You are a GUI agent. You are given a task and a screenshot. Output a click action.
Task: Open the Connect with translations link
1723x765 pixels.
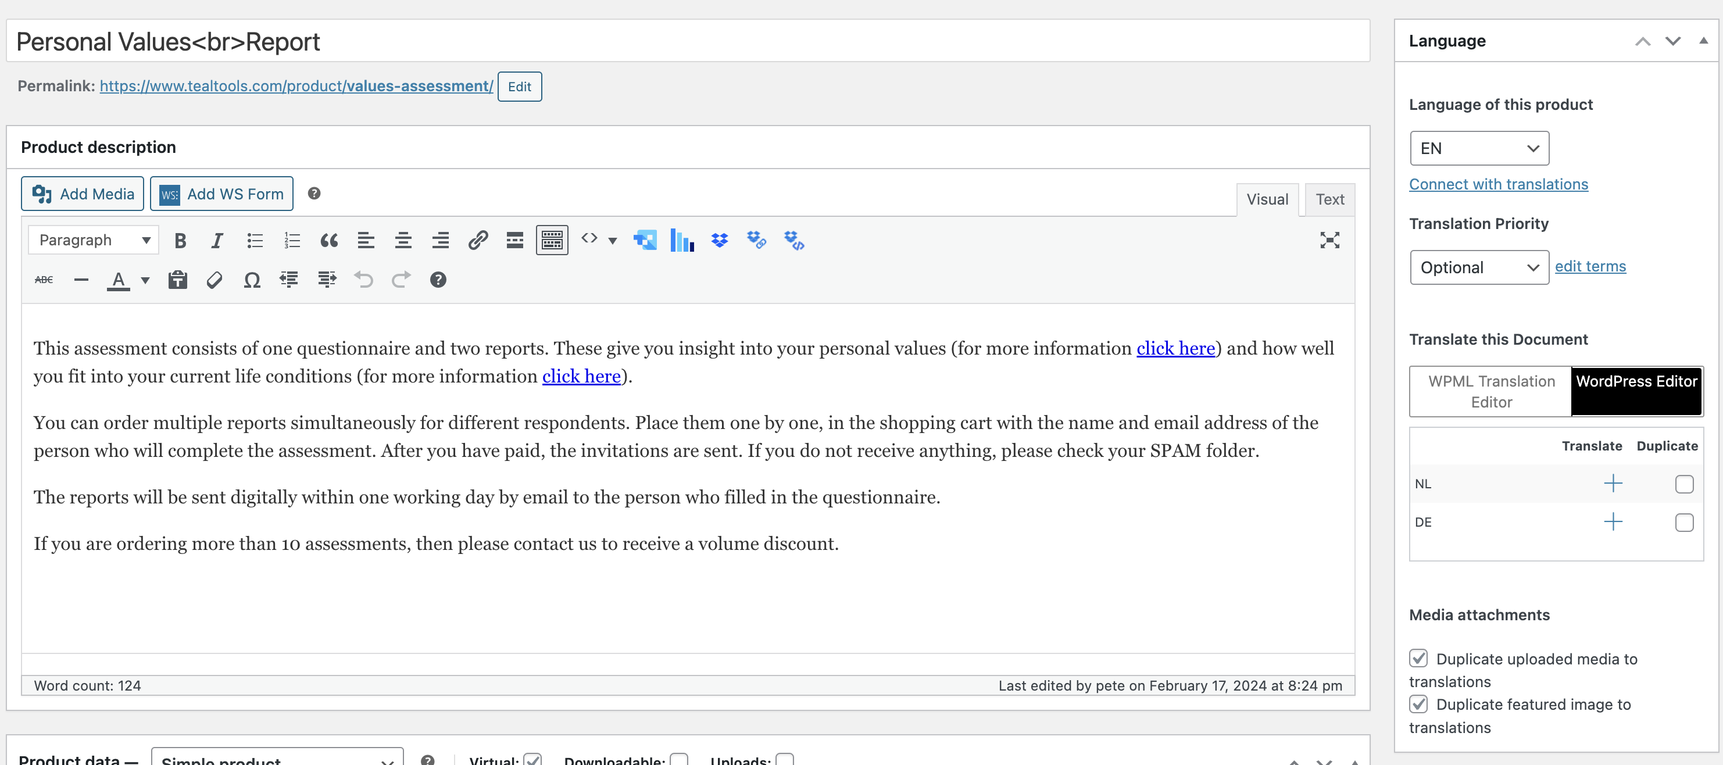click(x=1498, y=184)
